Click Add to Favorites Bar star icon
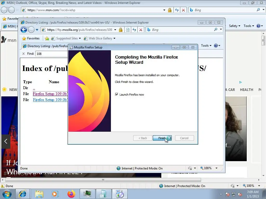The image size is (266, 199). click(x=47, y=38)
